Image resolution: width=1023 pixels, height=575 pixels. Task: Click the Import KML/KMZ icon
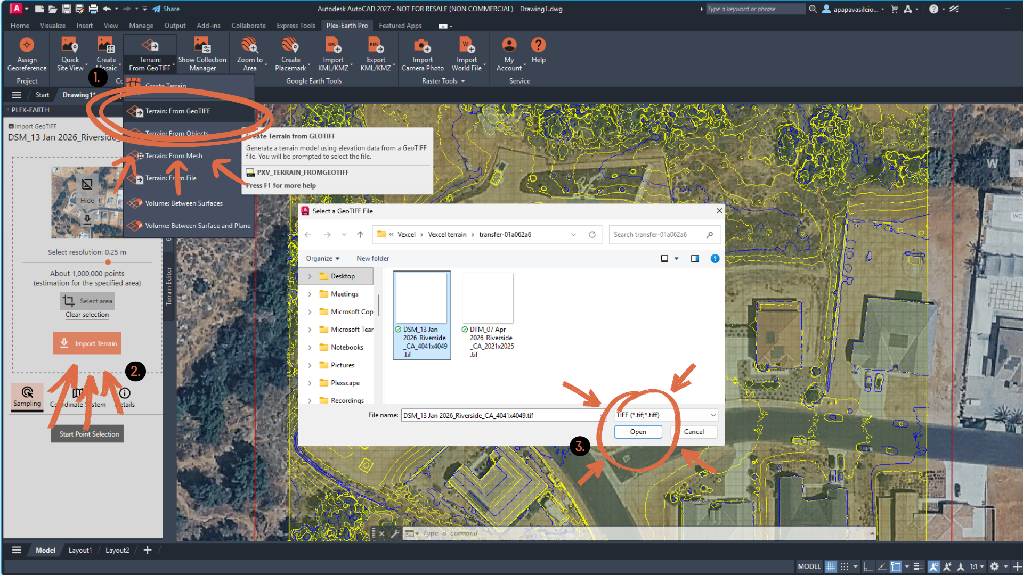click(x=333, y=45)
